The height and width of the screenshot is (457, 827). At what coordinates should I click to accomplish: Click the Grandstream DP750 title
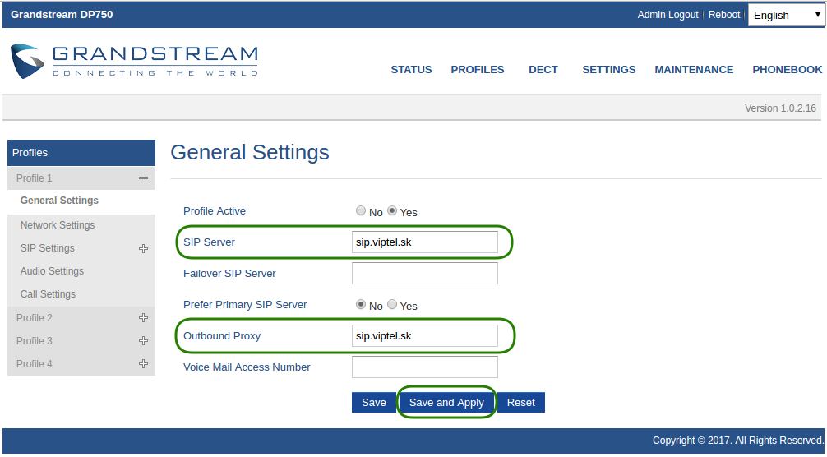(62, 14)
